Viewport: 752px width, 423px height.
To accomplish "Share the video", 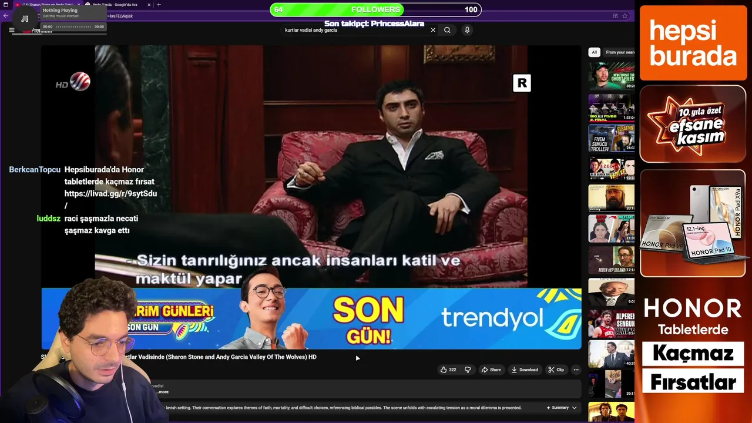I will pyautogui.click(x=491, y=370).
